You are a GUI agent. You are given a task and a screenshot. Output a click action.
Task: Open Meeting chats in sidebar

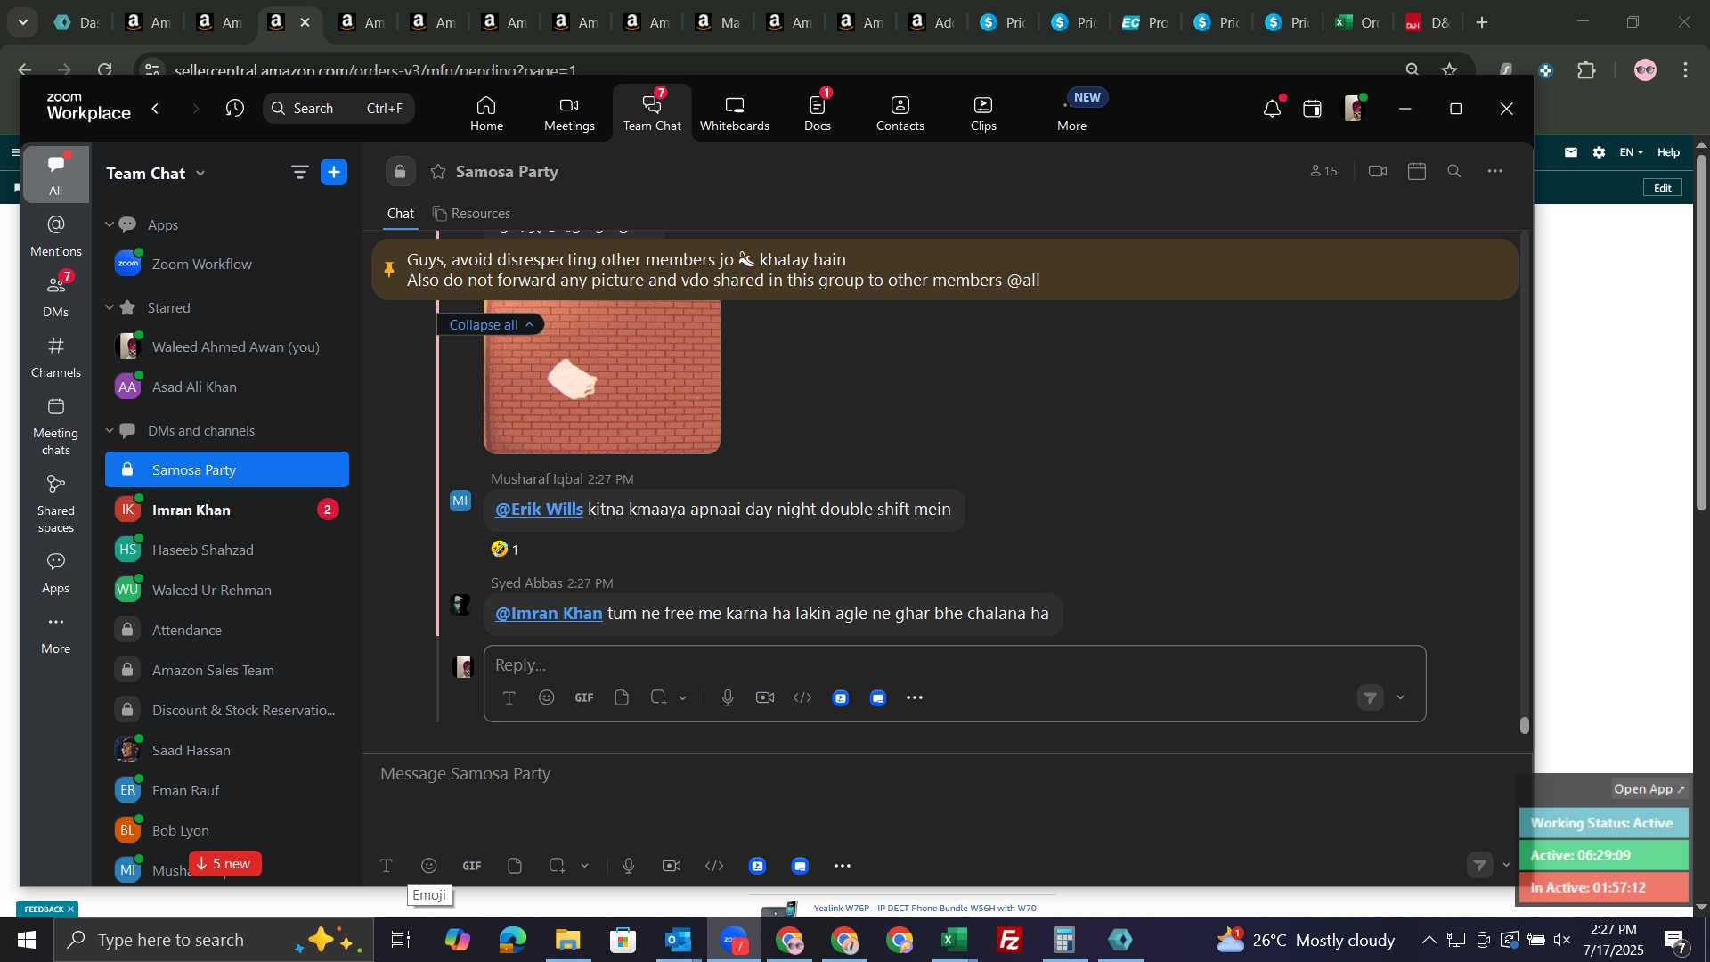55,427
